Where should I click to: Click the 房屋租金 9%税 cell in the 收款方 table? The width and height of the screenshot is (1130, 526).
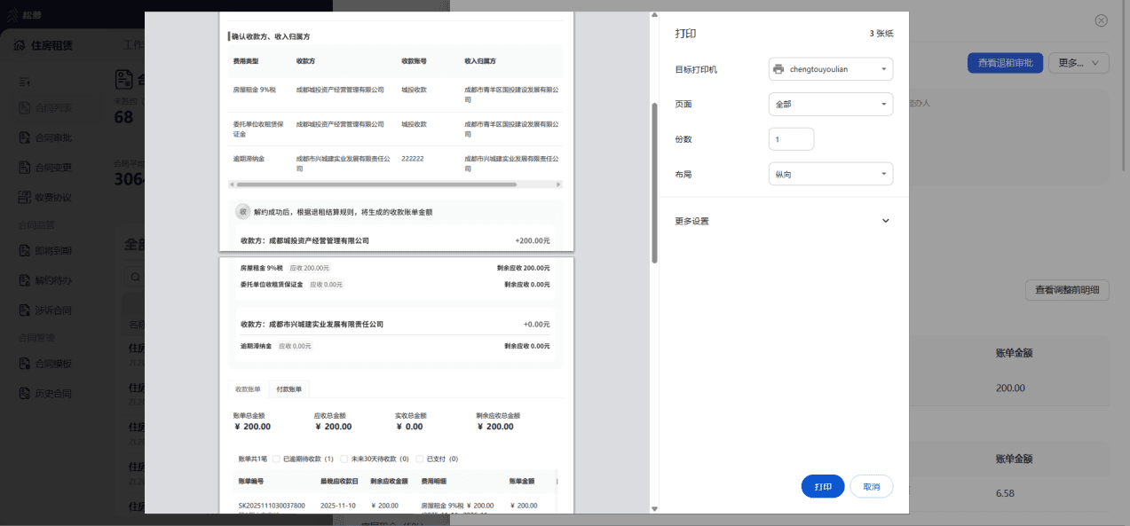(254, 90)
